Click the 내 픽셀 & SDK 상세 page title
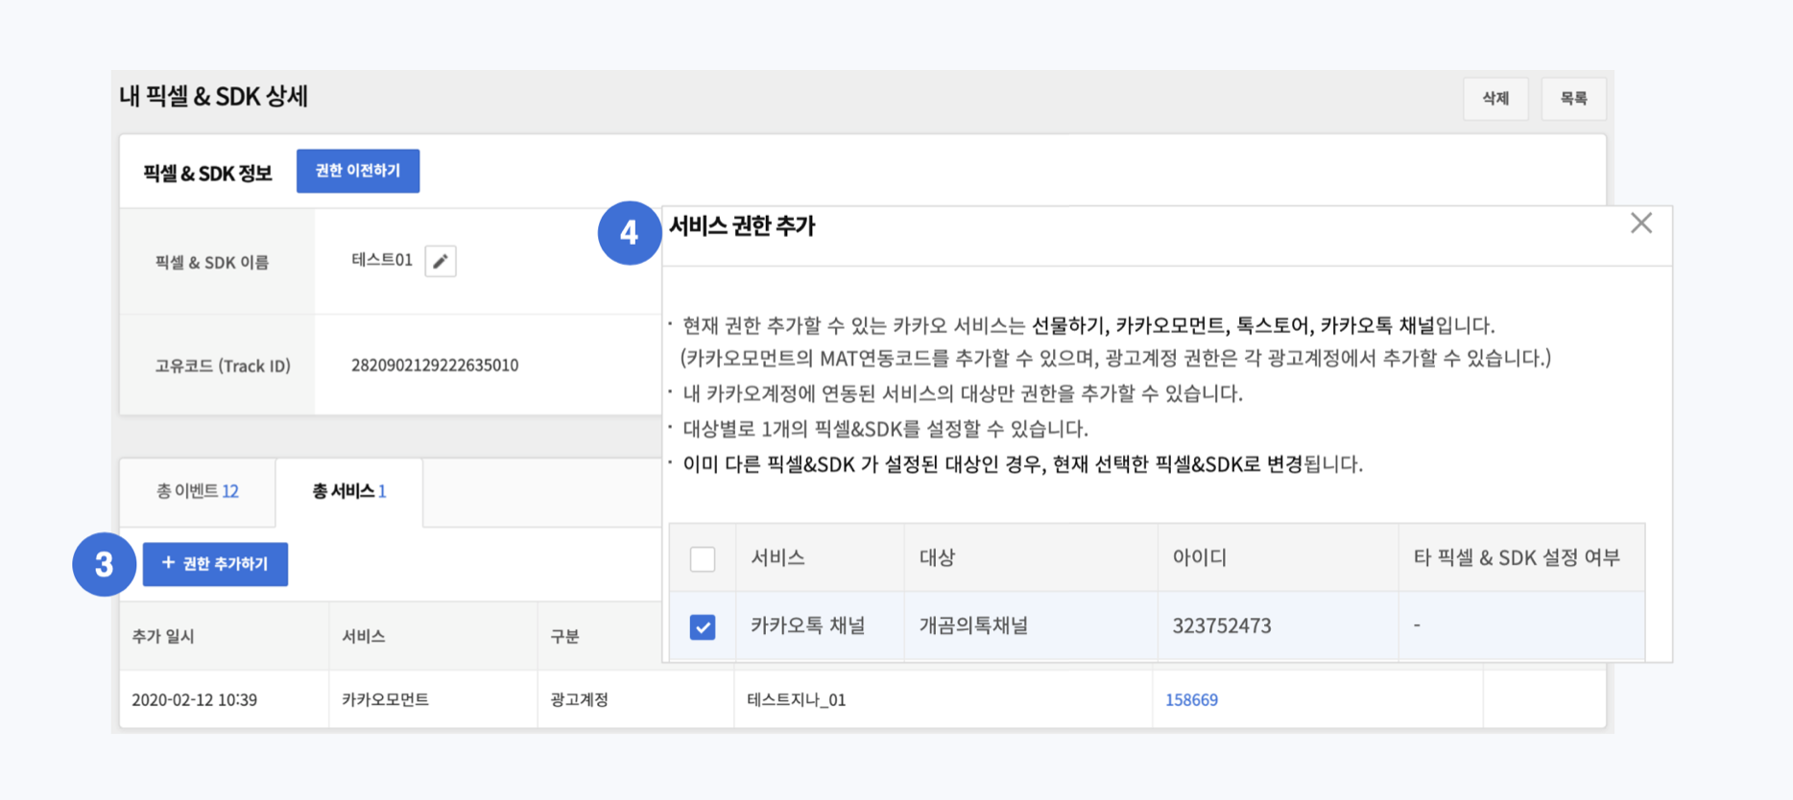 coord(213,97)
